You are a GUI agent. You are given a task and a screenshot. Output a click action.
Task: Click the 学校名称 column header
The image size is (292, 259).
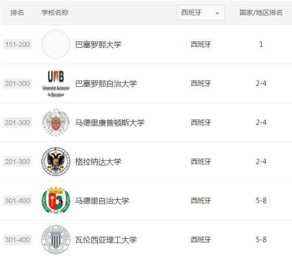(55, 13)
